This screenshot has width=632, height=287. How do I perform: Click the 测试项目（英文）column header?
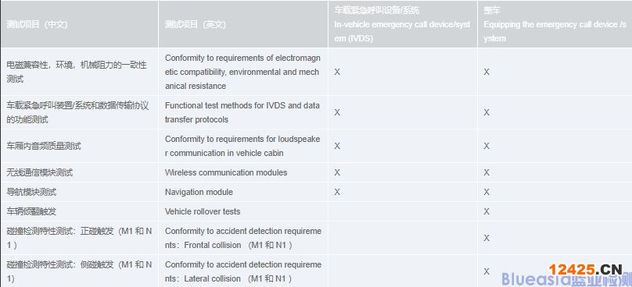(243, 24)
